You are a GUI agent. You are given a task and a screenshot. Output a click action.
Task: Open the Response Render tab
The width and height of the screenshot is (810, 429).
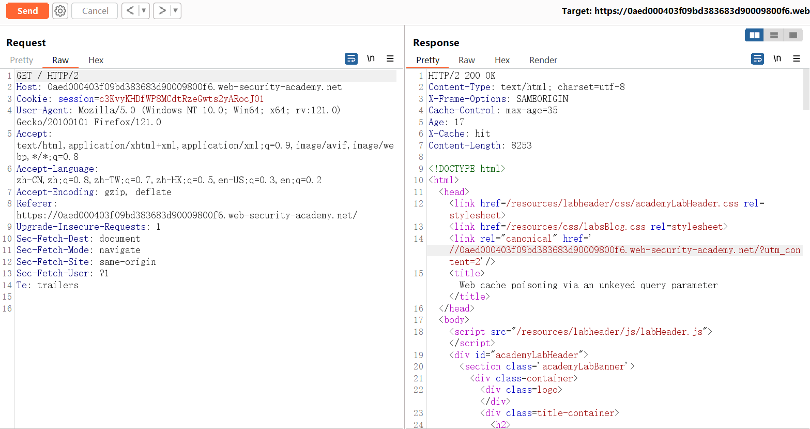543,60
